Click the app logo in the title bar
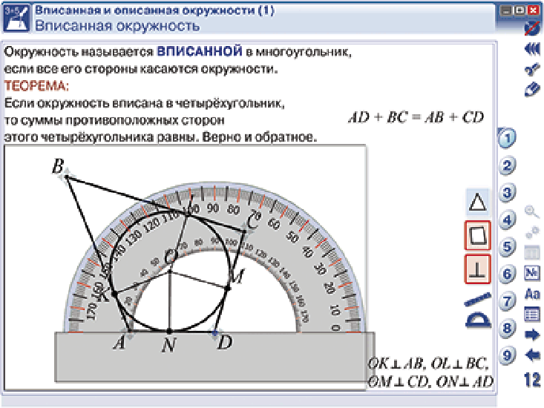The width and height of the screenshot is (544, 408). pos(16,19)
